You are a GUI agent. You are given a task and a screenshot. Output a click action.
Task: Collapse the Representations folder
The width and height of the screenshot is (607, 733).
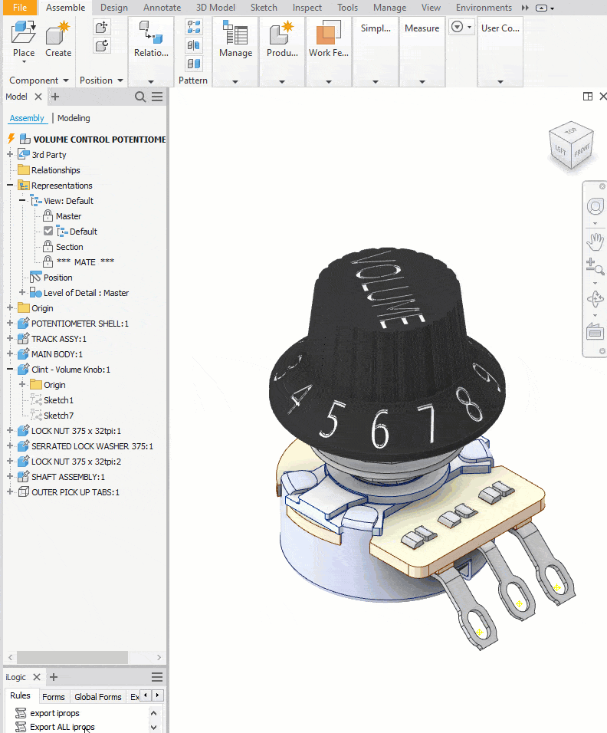pyautogui.click(x=11, y=186)
